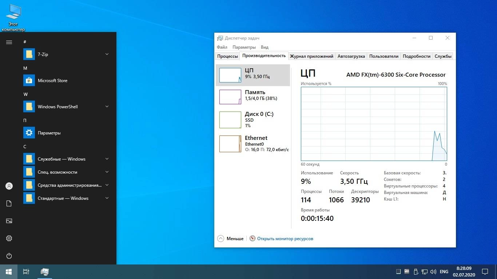Select the Память performance item

[x=253, y=97]
